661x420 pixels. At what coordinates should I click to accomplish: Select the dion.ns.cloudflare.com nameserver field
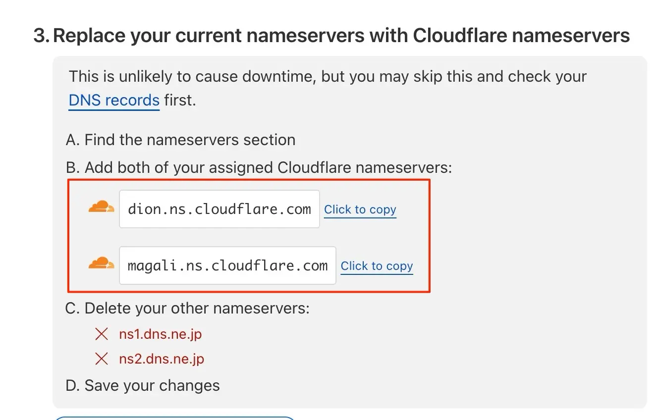tap(219, 209)
